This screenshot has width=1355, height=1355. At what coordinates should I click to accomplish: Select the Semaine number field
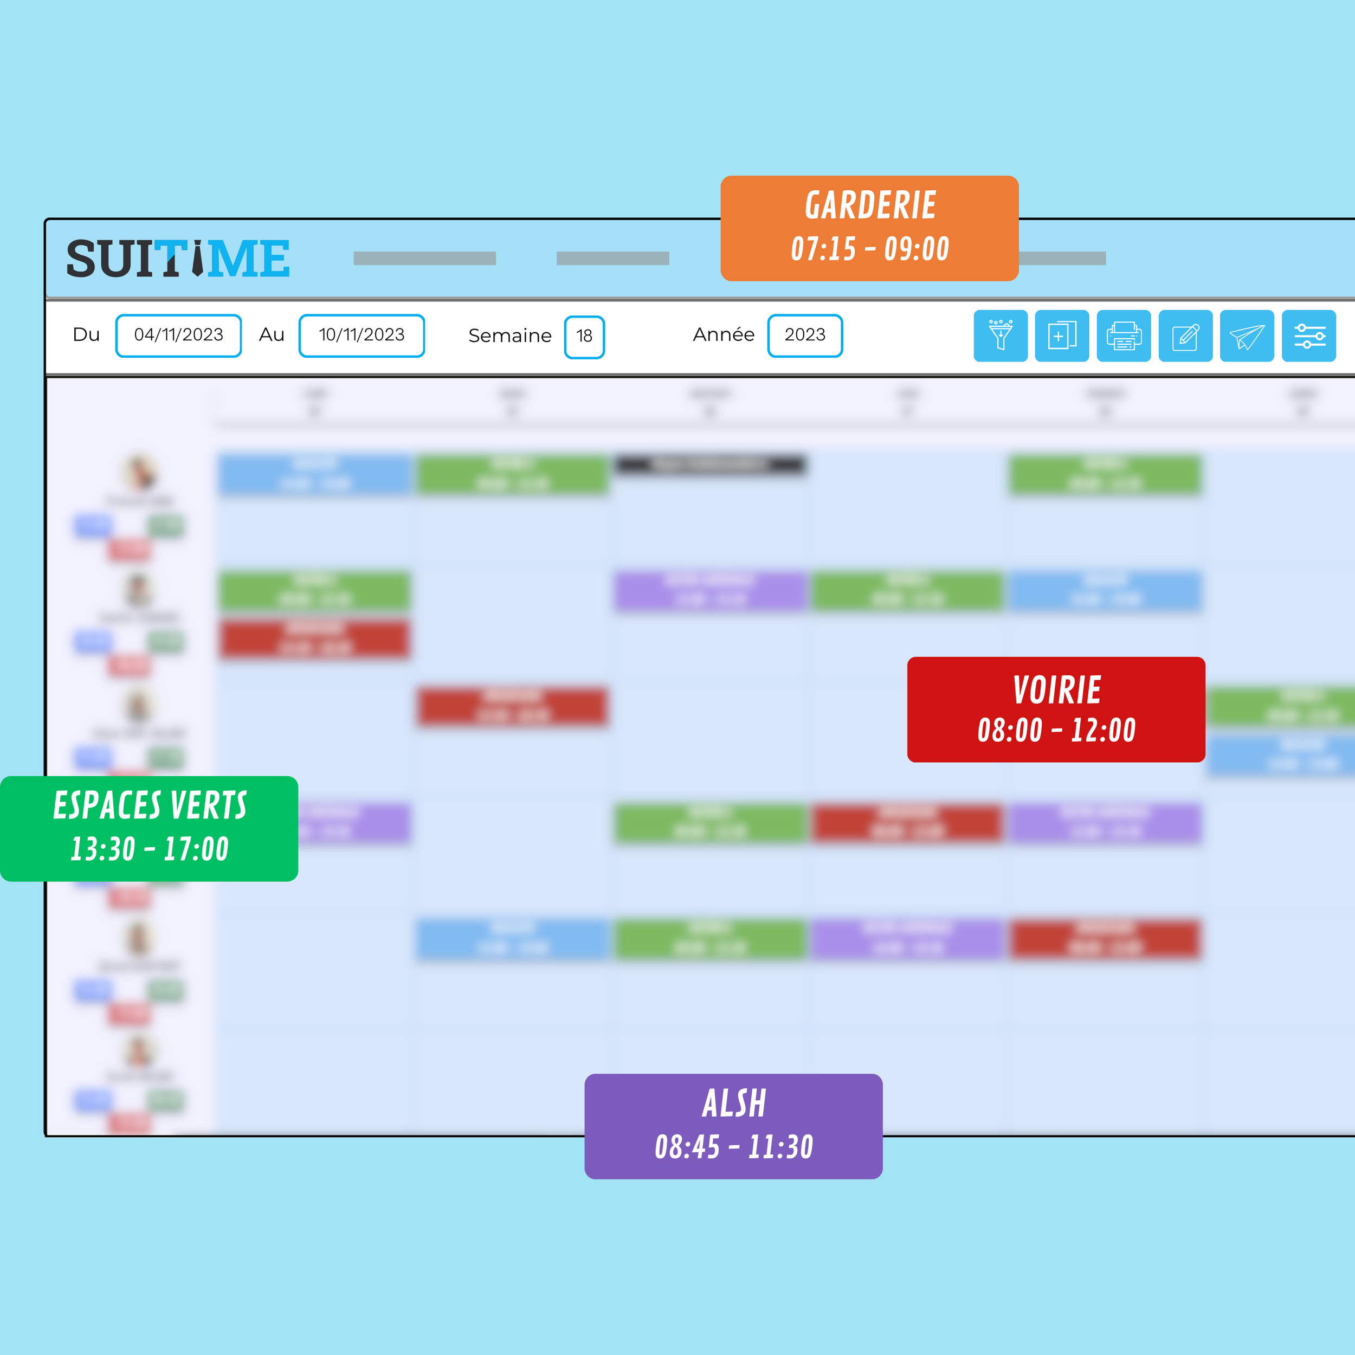[584, 337]
